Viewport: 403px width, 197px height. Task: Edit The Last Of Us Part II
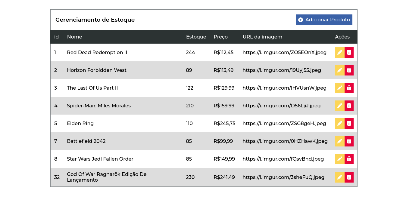coord(339,88)
